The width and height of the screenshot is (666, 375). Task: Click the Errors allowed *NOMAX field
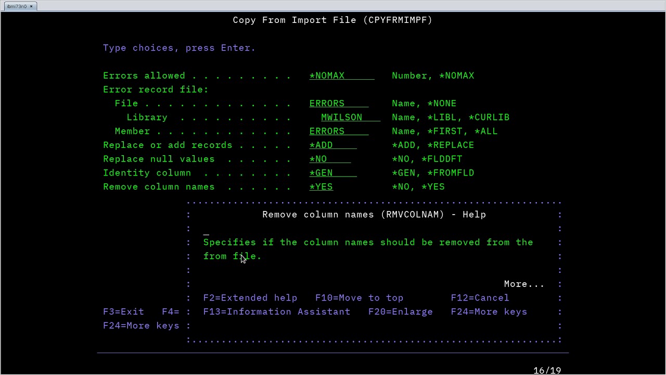pos(342,76)
